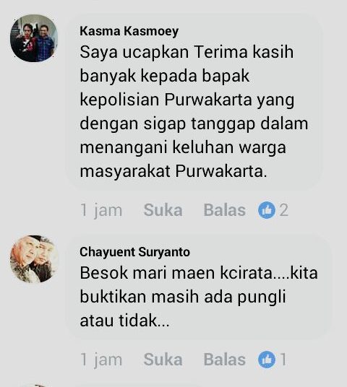
Task: Tap Balas under Kasma Kasmoey's comment
Action: tap(224, 210)
